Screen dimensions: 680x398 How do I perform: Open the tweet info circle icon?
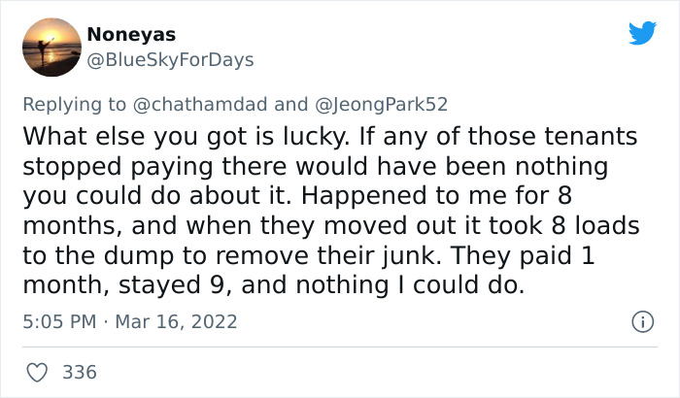click(641, 320)
